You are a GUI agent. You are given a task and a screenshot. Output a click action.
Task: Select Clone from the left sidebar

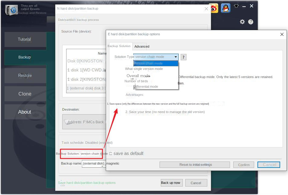click(x=25, y=94)
